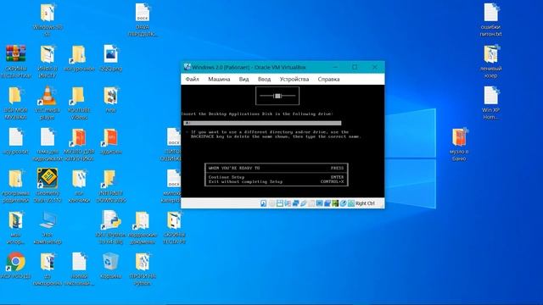Click the mouse integration indicator icon

coord(343,203)
